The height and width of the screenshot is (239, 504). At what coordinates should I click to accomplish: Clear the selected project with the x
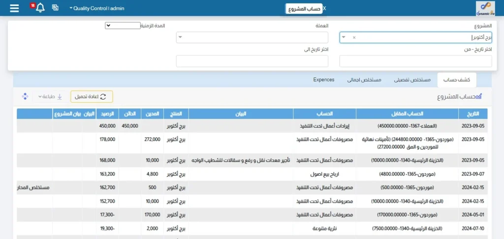click(354, 38)
